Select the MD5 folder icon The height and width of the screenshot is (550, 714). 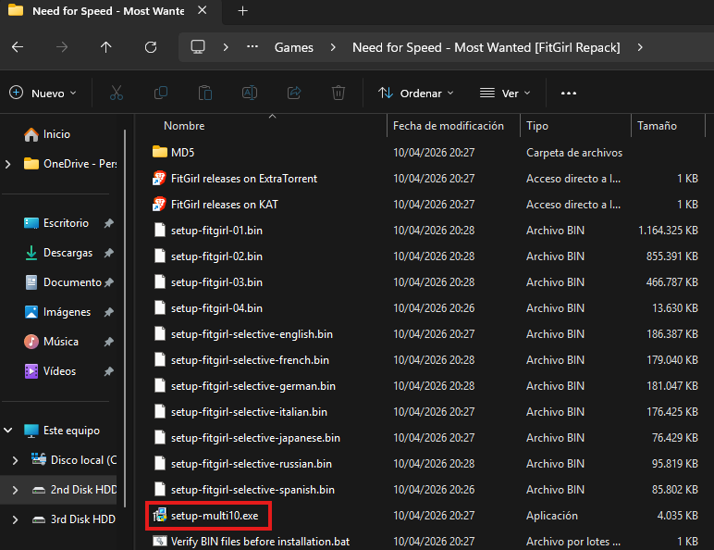click(x=159, y=152)
